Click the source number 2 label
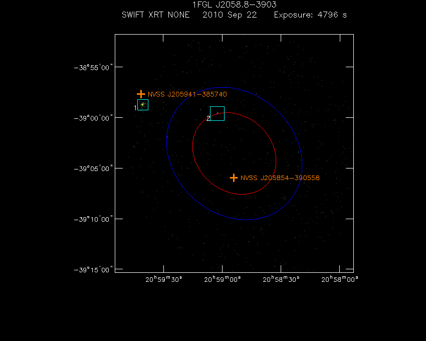The height and width of the screenshot is (341, 426). pyautogui.click(x=208, y=118)
